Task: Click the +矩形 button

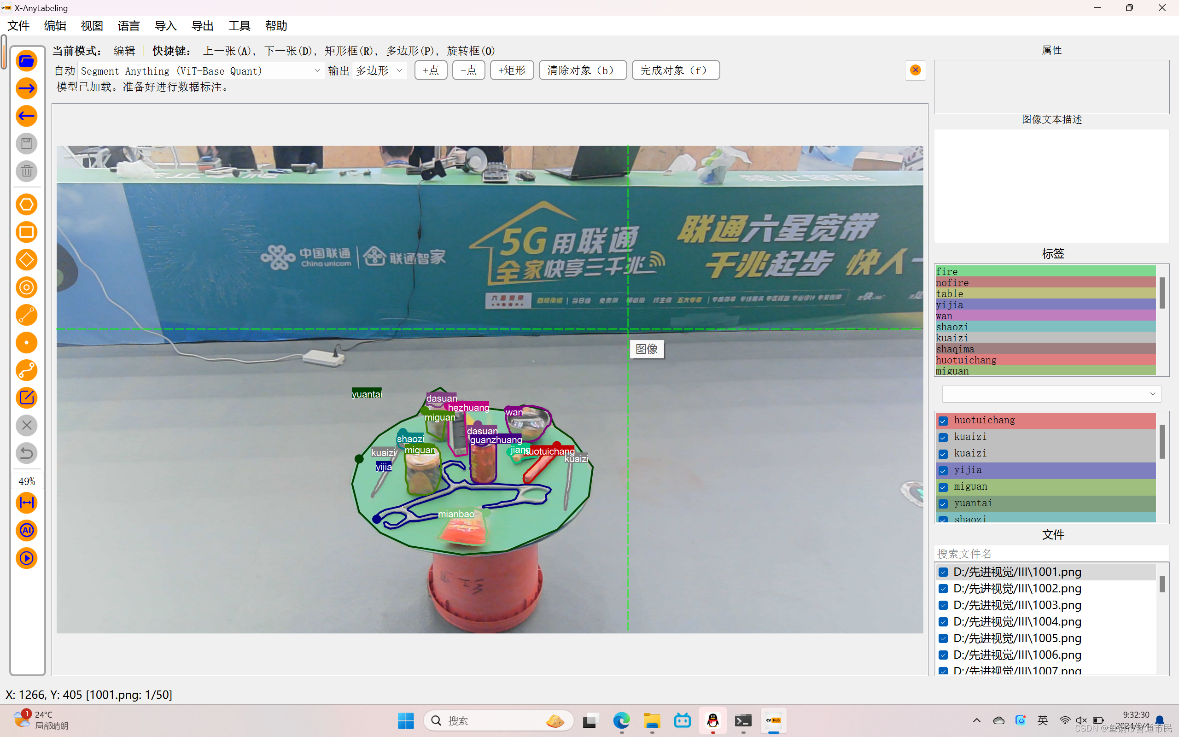Action: pos(512,70)
